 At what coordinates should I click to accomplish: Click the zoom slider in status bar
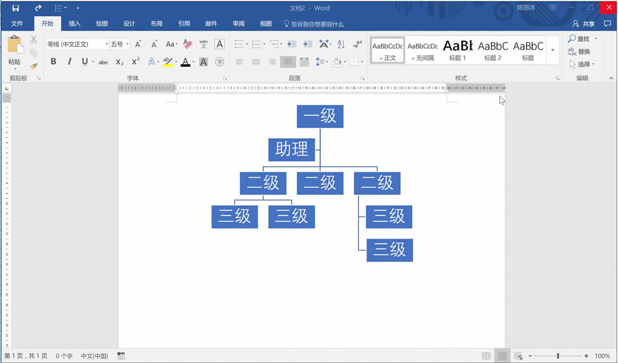point(557,356)
